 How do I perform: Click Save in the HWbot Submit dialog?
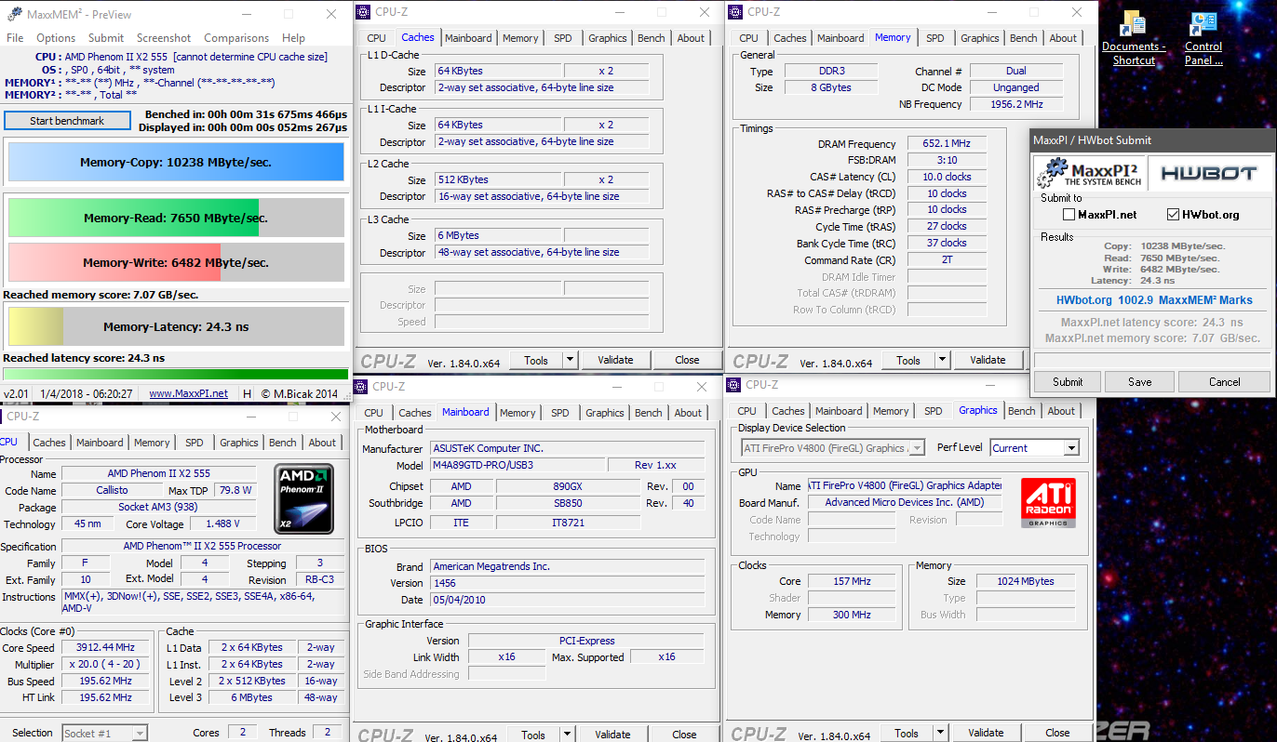(x=1140, y=381)
